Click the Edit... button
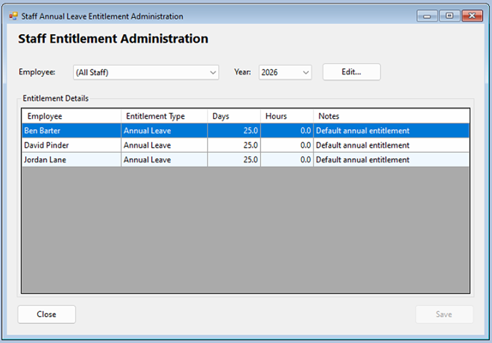492x343 pixels. tap(352, 72)
